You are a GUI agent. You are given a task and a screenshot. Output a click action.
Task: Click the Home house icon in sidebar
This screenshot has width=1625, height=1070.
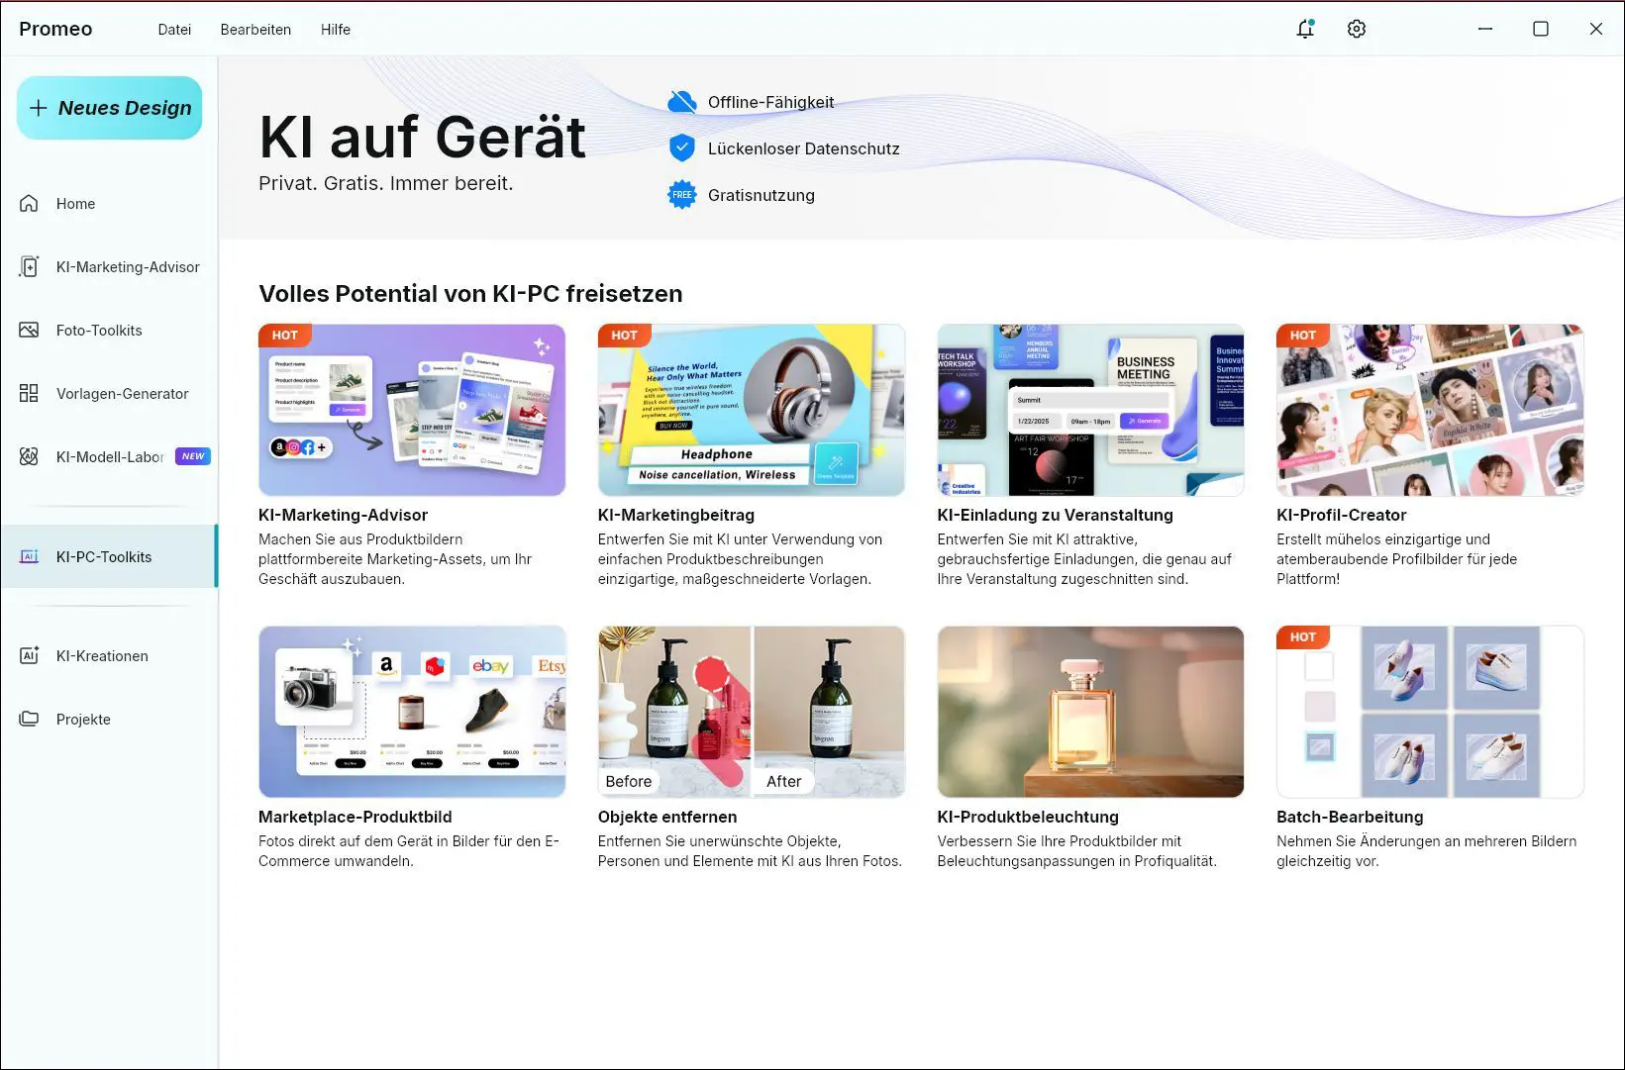click(x=29, y=203)
